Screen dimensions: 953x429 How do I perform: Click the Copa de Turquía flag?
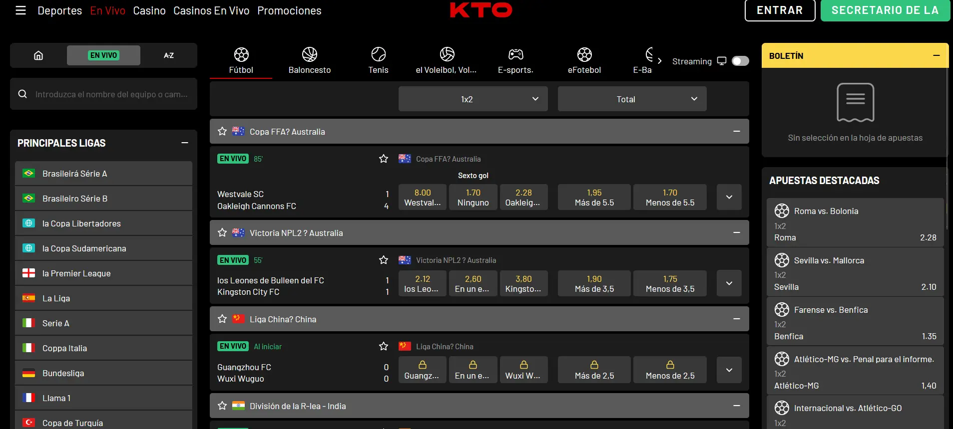pos(29,423)
